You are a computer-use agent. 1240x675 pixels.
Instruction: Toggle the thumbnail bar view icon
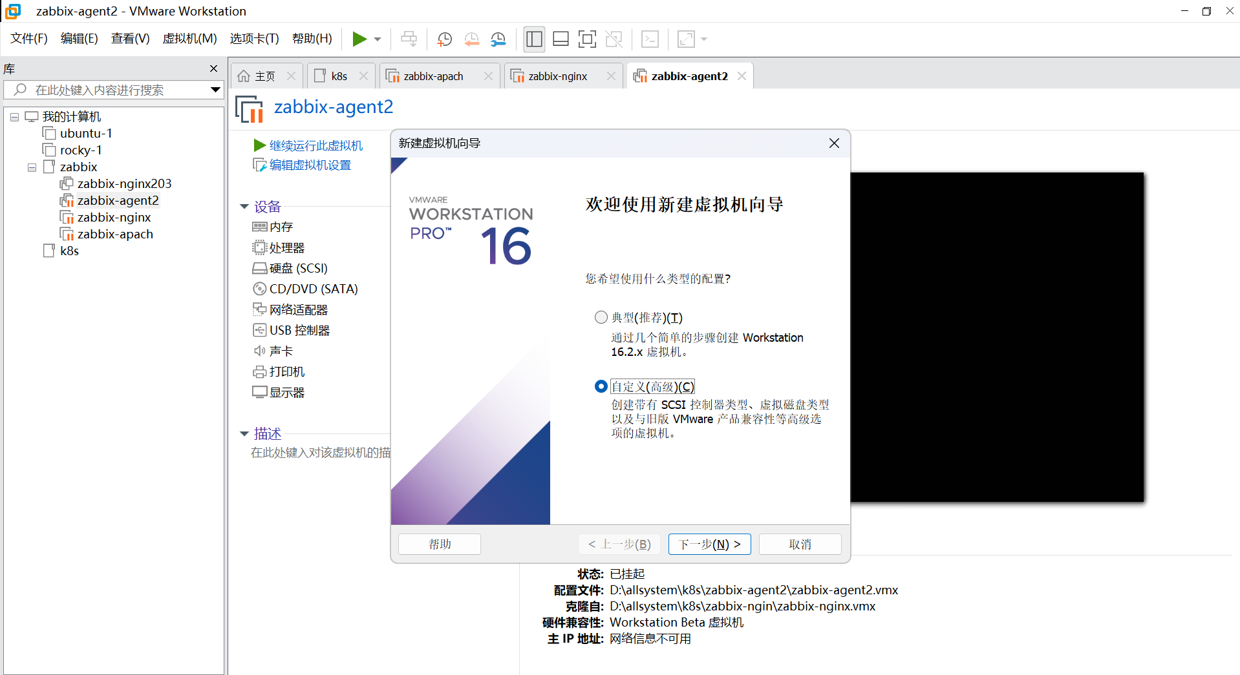(x=561, y=39)
